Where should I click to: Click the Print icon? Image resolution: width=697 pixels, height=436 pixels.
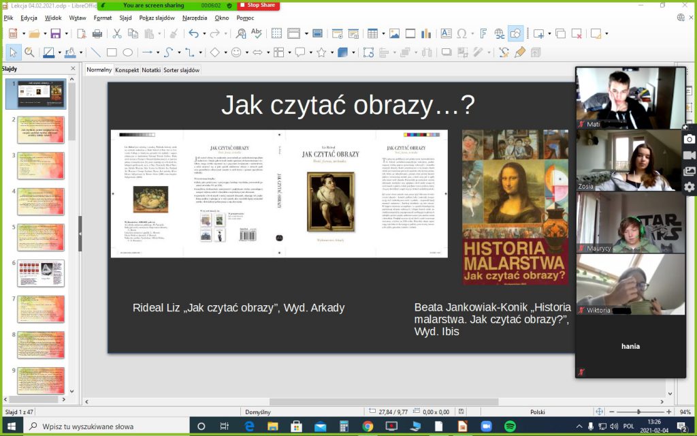pyautogui.click(x=97, y=33)
